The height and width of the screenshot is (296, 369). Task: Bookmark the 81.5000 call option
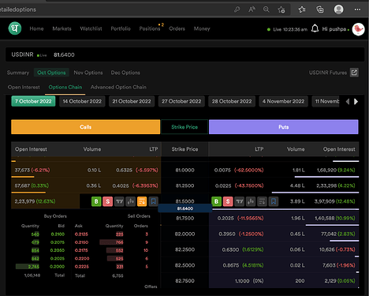pos(154,201)
